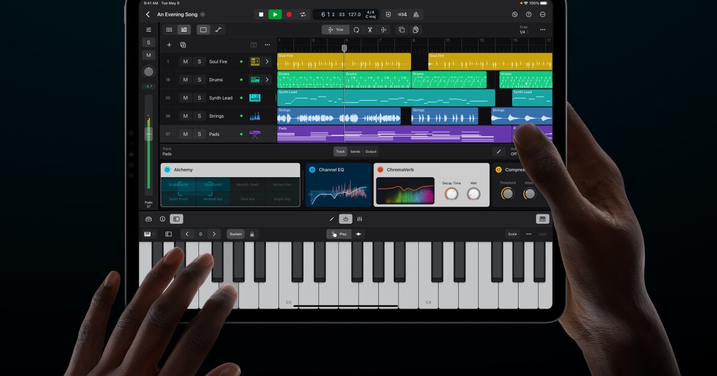Click the Sustain button
This screenshot has width=717, height=376.
coord(236,234)
